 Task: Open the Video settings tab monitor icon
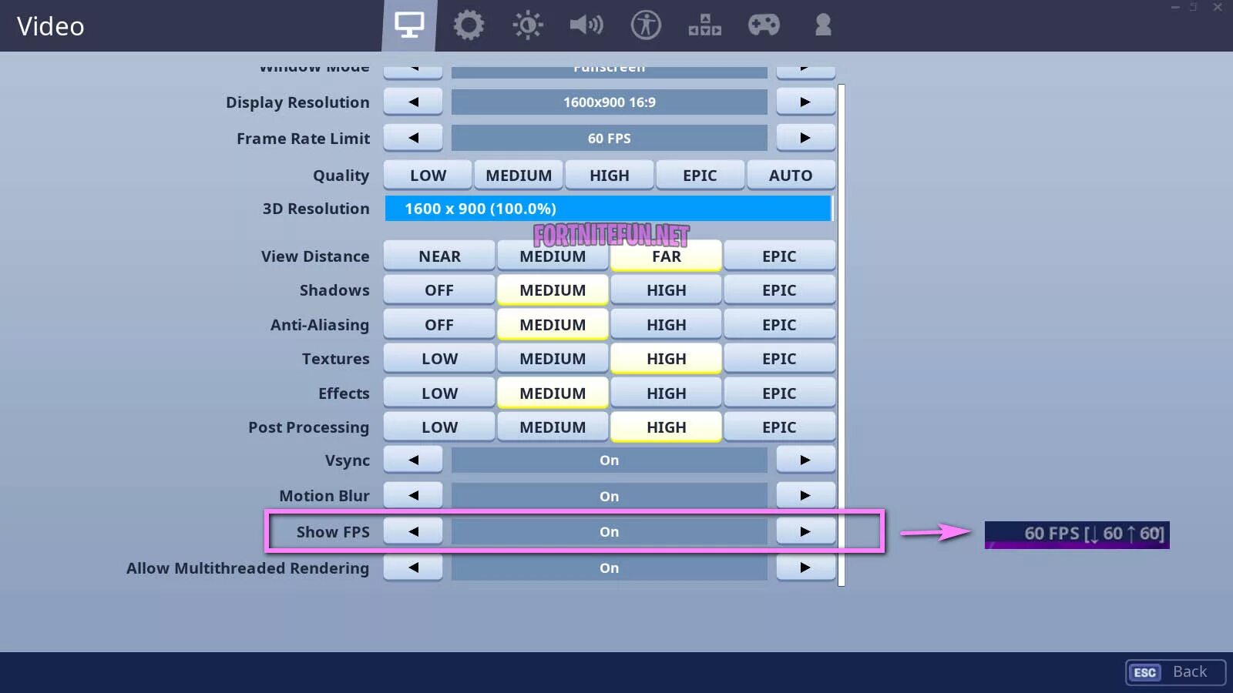coord(409,25)
